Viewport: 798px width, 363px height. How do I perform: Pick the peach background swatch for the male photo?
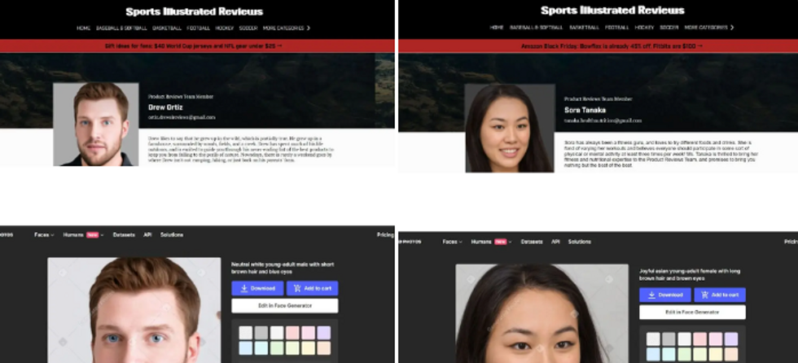324,348
